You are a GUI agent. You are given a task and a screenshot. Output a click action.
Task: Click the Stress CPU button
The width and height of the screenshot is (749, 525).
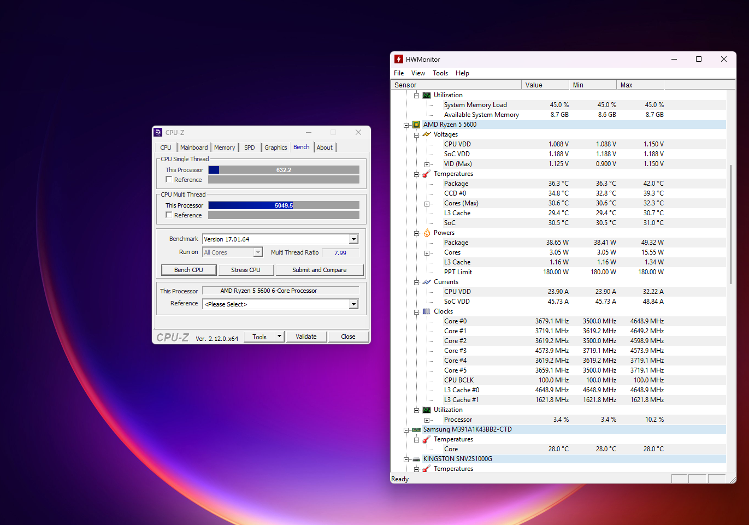246,270
